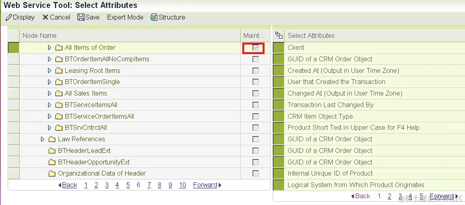Select row marker for Client attribute

(x=279, y=48)
